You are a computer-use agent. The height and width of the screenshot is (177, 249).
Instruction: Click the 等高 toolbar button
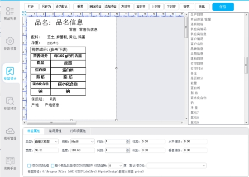coord(202,6)
